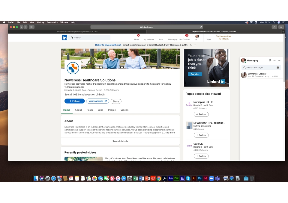Open the message filter icon in search messages

[x=278, y=67]
